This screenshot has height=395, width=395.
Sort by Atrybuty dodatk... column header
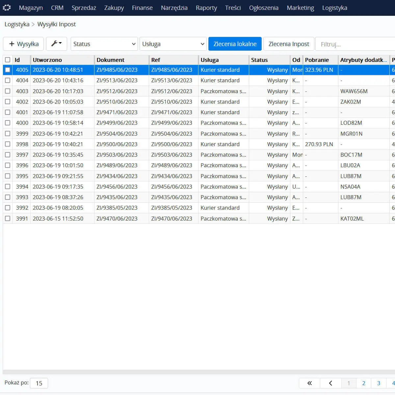coord(364,60)
